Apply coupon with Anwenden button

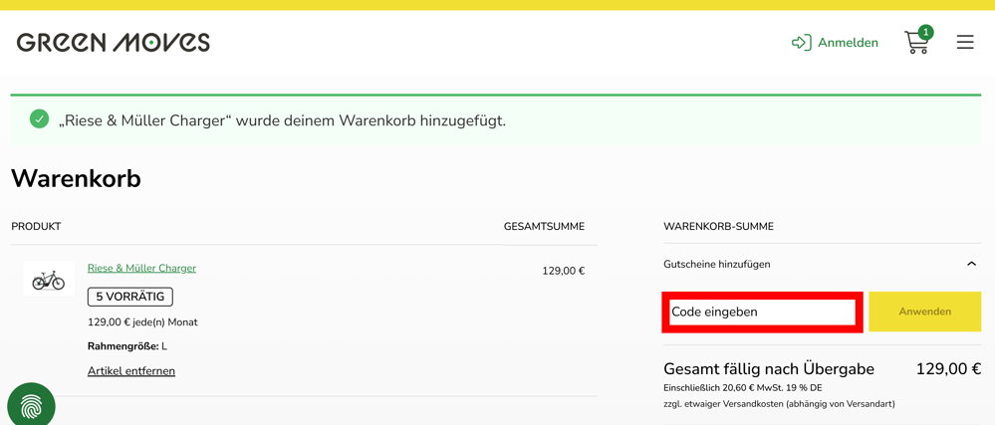pos(924,312)
